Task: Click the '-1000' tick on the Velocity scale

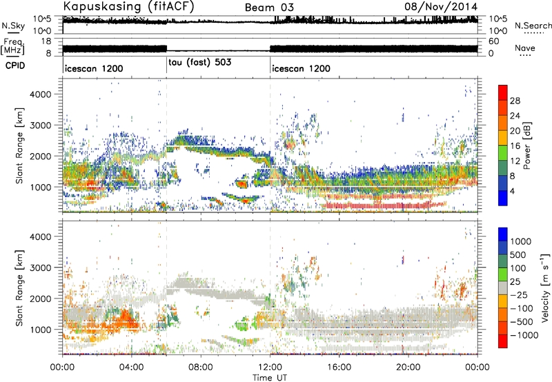Action: (524, 335)
